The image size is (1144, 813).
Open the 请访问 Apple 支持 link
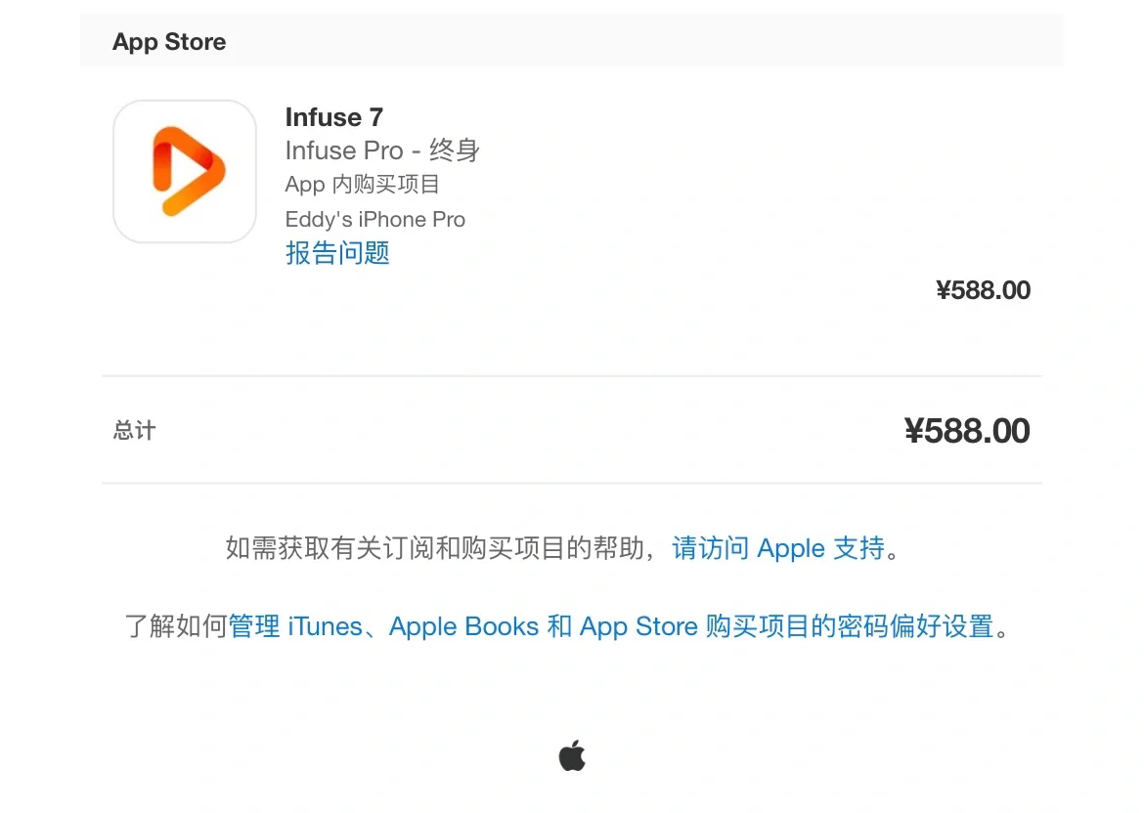(x=777, y=547)
